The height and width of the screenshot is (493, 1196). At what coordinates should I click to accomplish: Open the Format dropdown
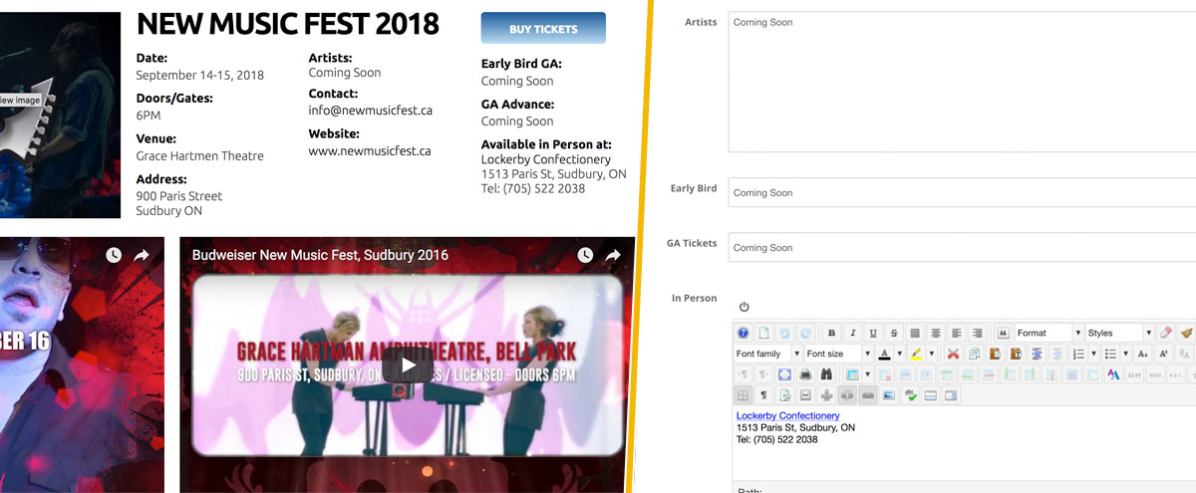(x=1049, y=333)
